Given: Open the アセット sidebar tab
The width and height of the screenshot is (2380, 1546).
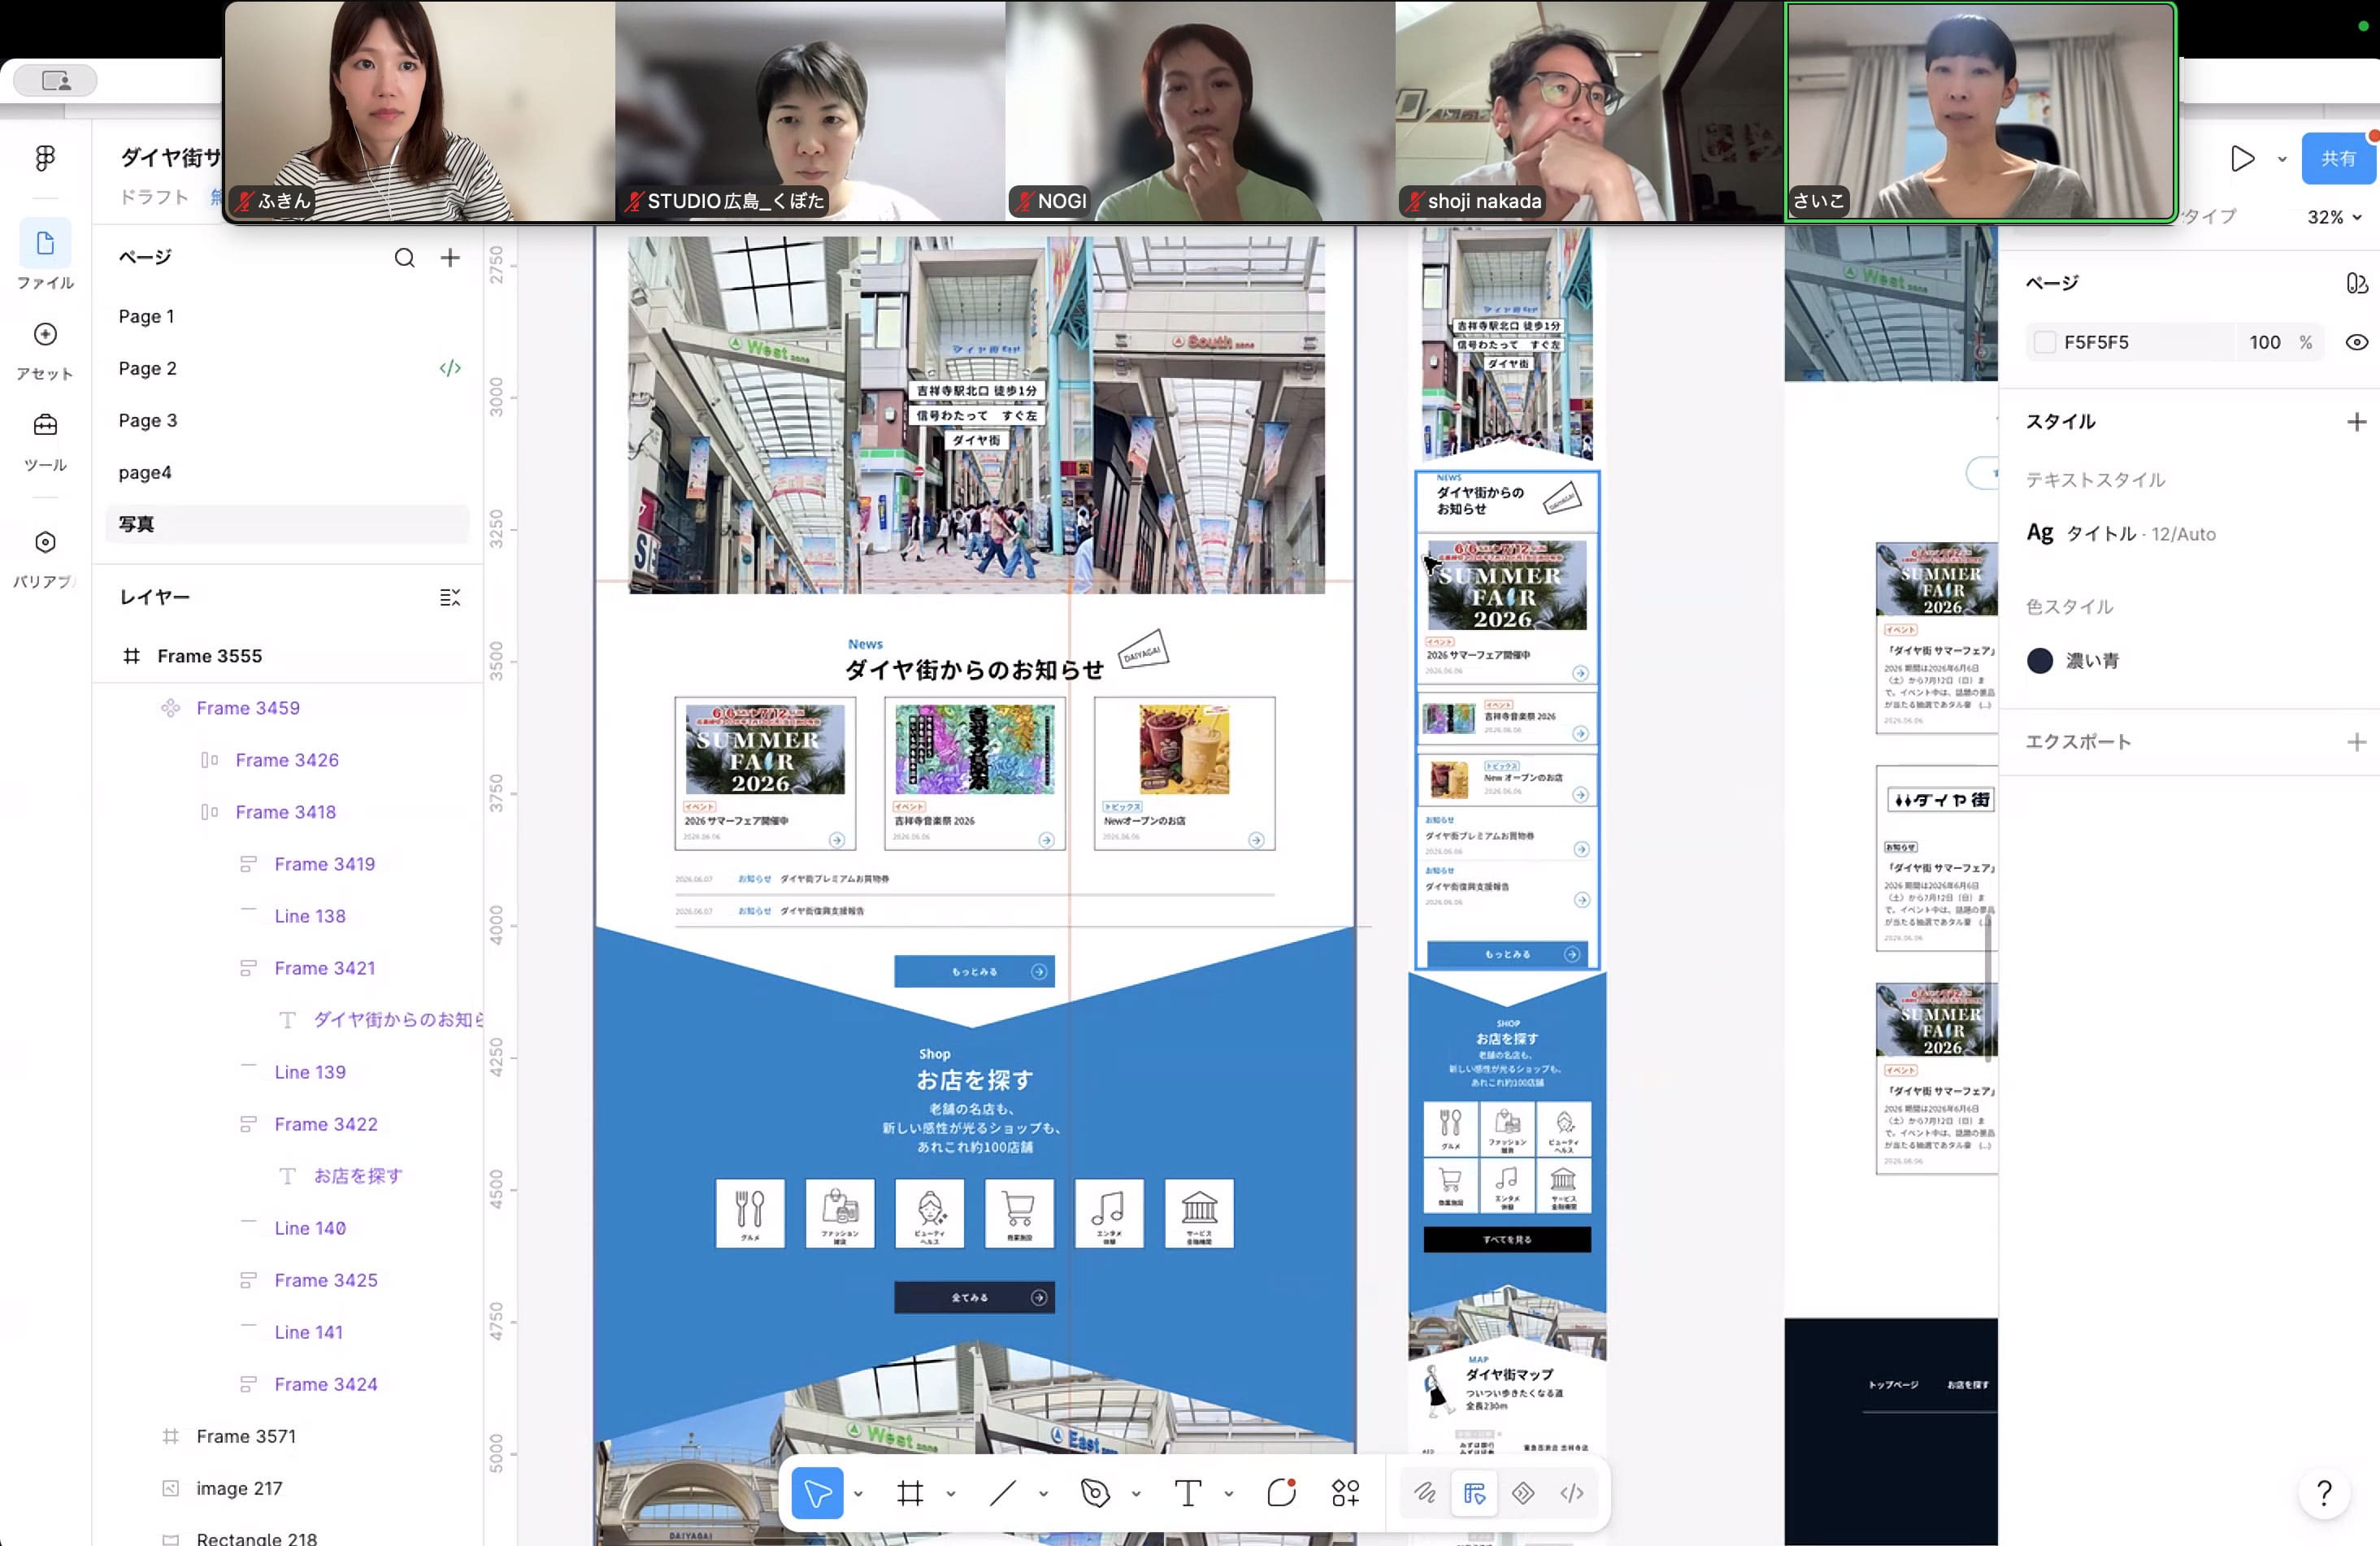Looking at the screenshot, I should (45, 350).
